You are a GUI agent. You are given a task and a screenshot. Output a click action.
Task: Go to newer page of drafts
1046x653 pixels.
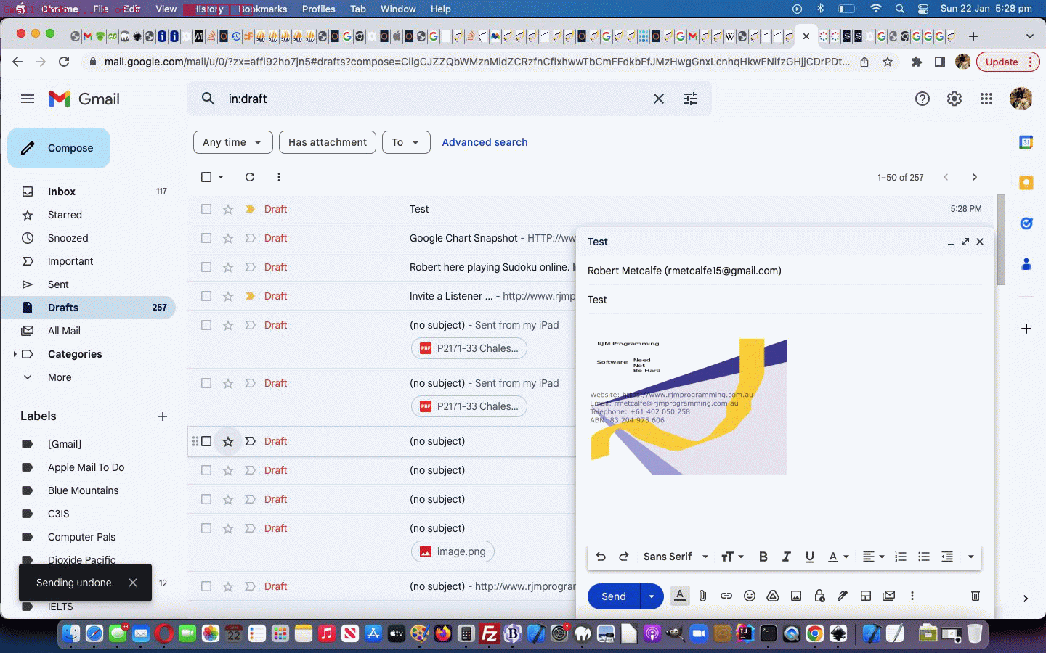pos(946,177)
